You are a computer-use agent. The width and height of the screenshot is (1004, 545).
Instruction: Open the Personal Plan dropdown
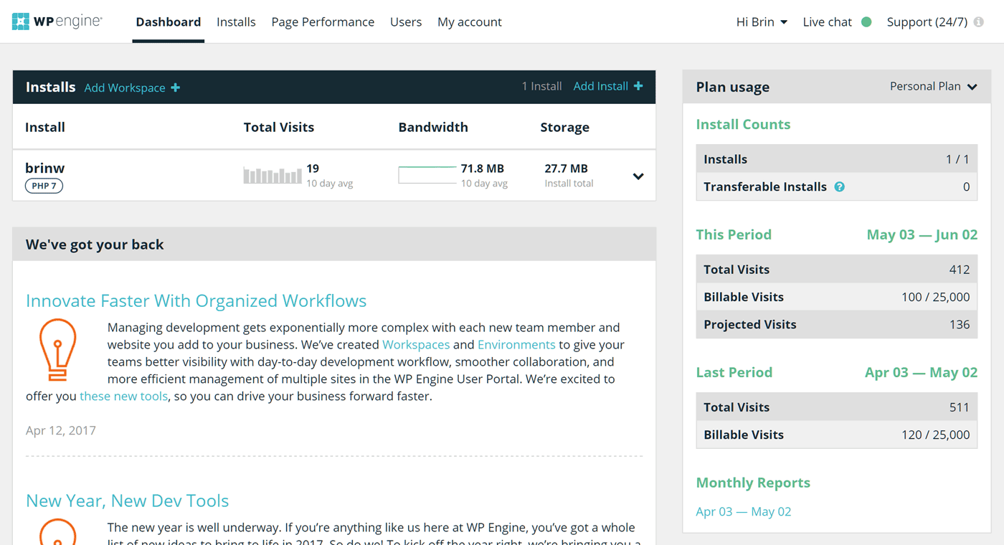pyautogui.click(x=933, y=86)
